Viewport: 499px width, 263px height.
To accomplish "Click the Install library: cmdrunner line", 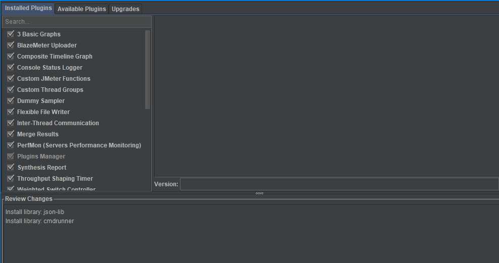I will (x=39, y=221).
